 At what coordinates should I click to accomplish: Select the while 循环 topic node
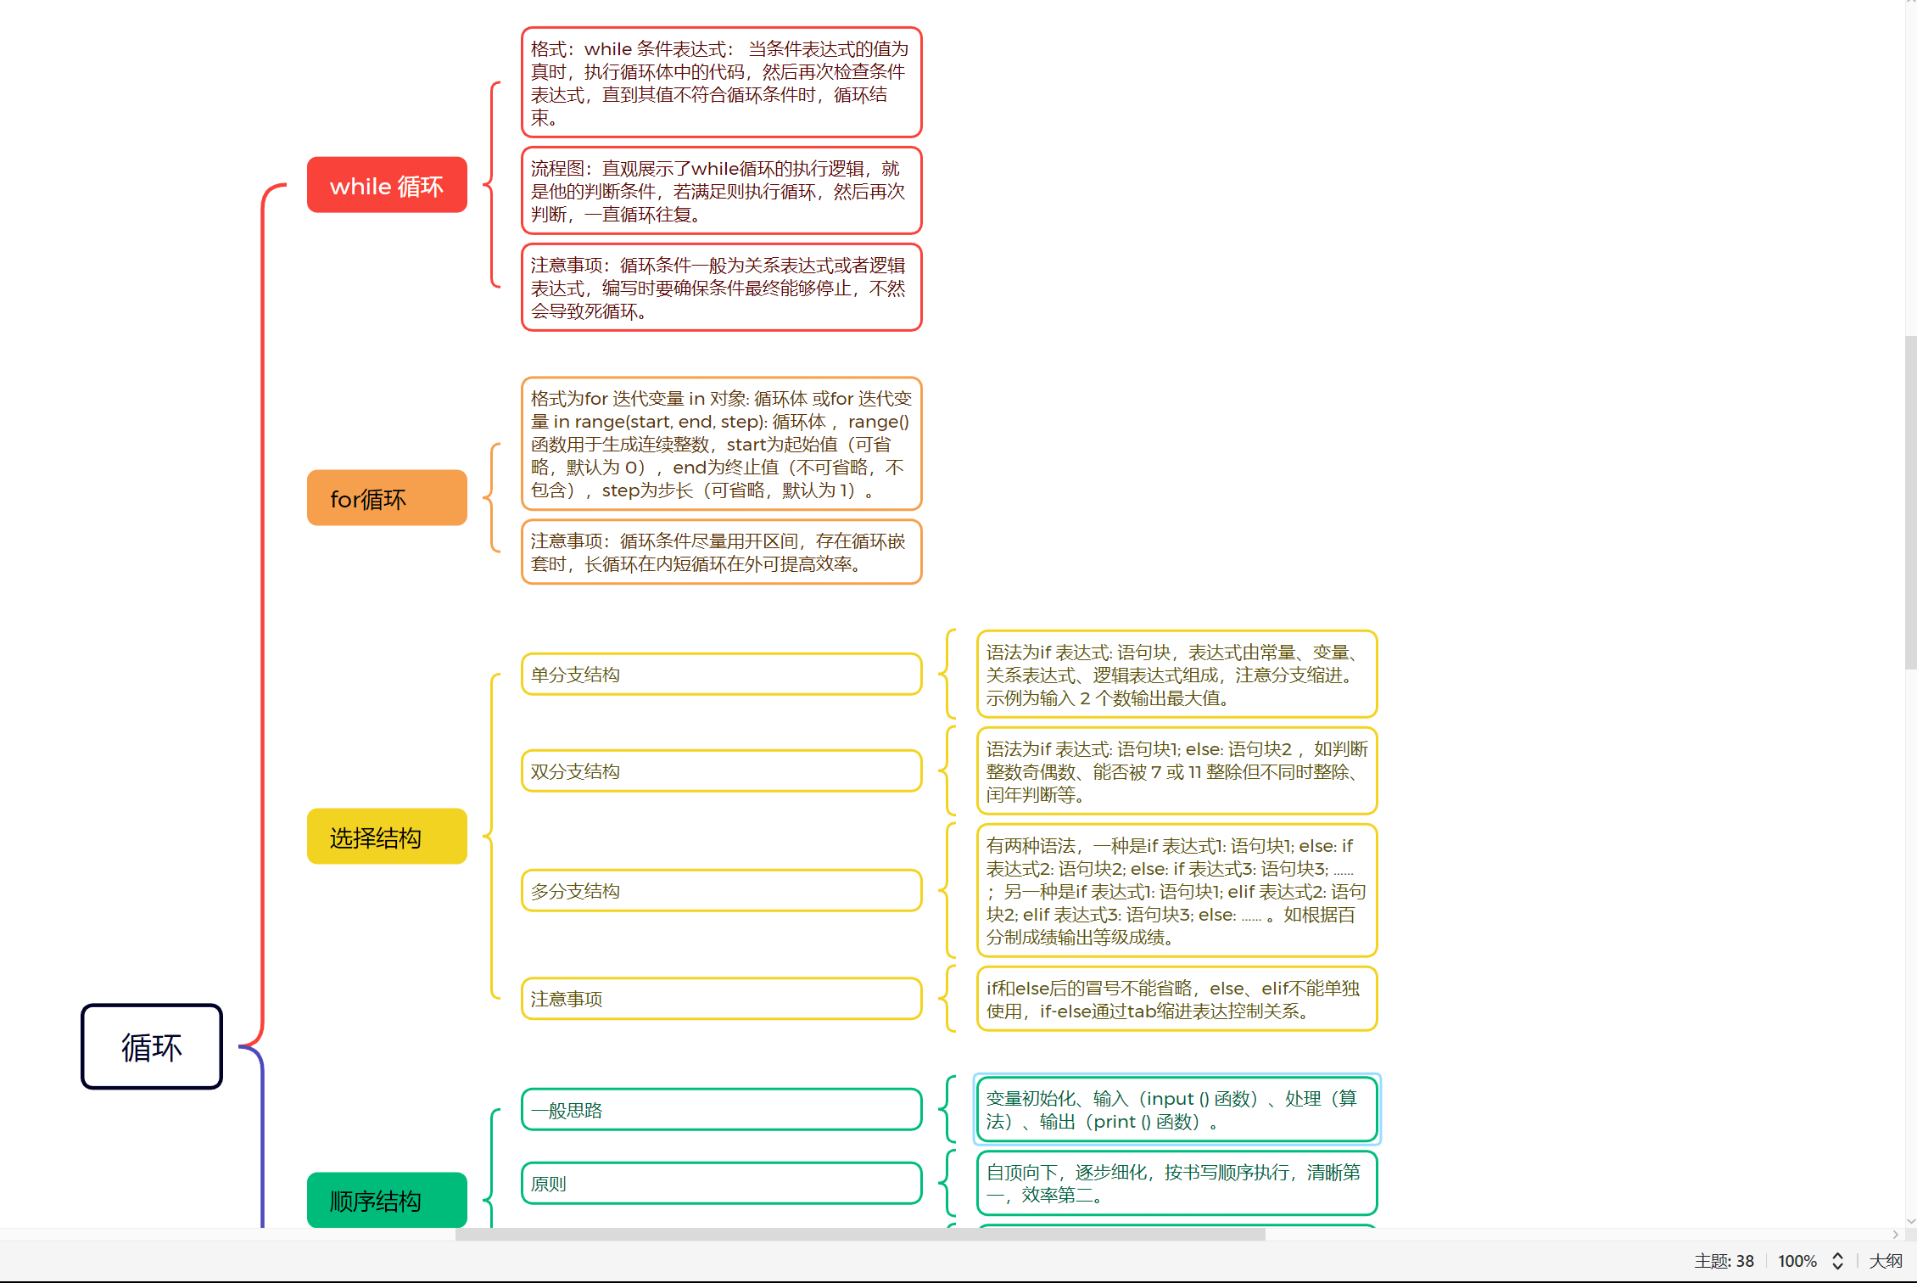(387, 185)
